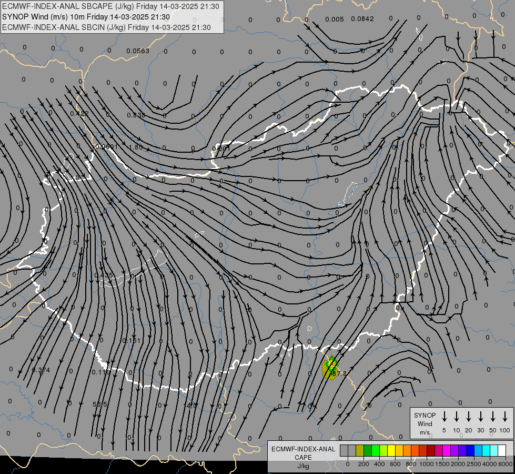The image size is (515, 474).
Task: Click the wind legend arrow above 50
Action: tap(493, 417)
